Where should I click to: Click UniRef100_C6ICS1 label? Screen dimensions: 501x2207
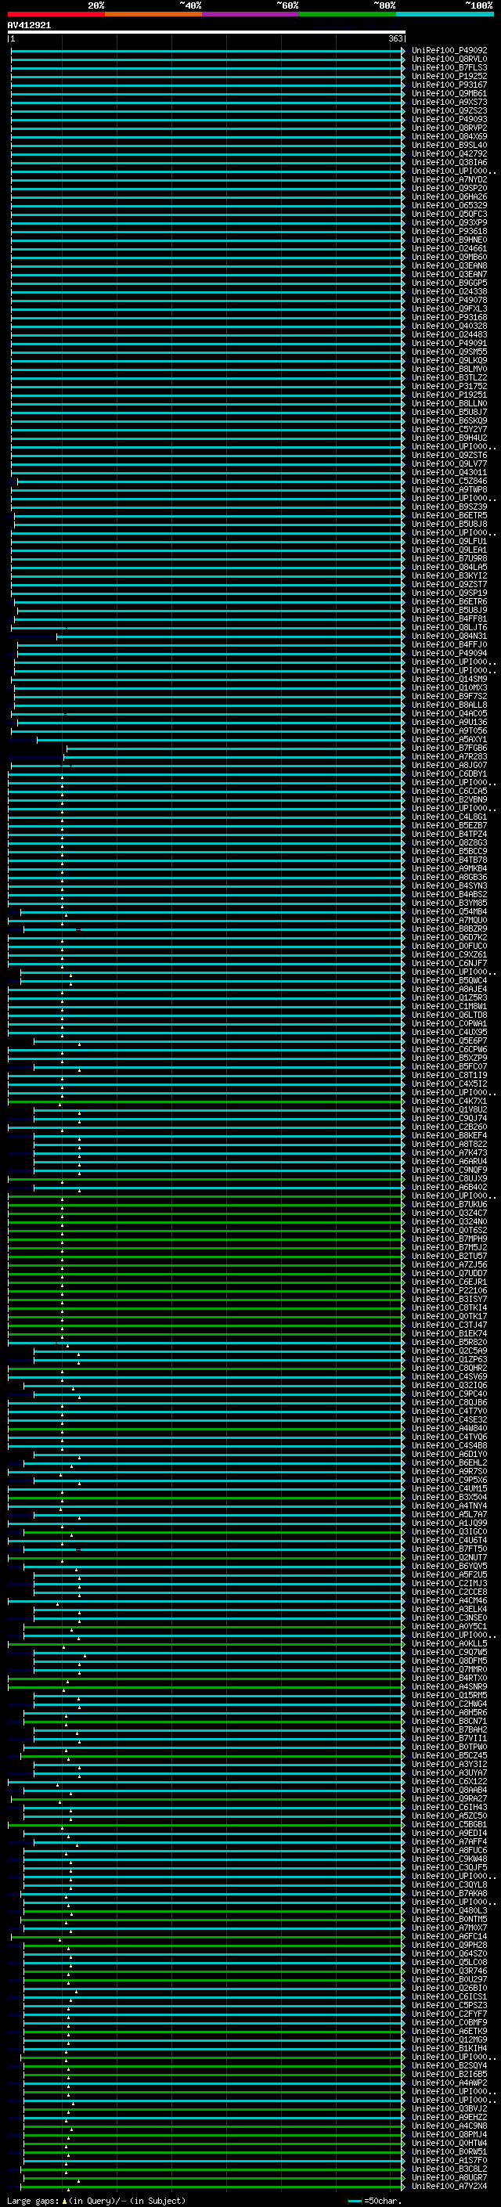pos(449,1996)
